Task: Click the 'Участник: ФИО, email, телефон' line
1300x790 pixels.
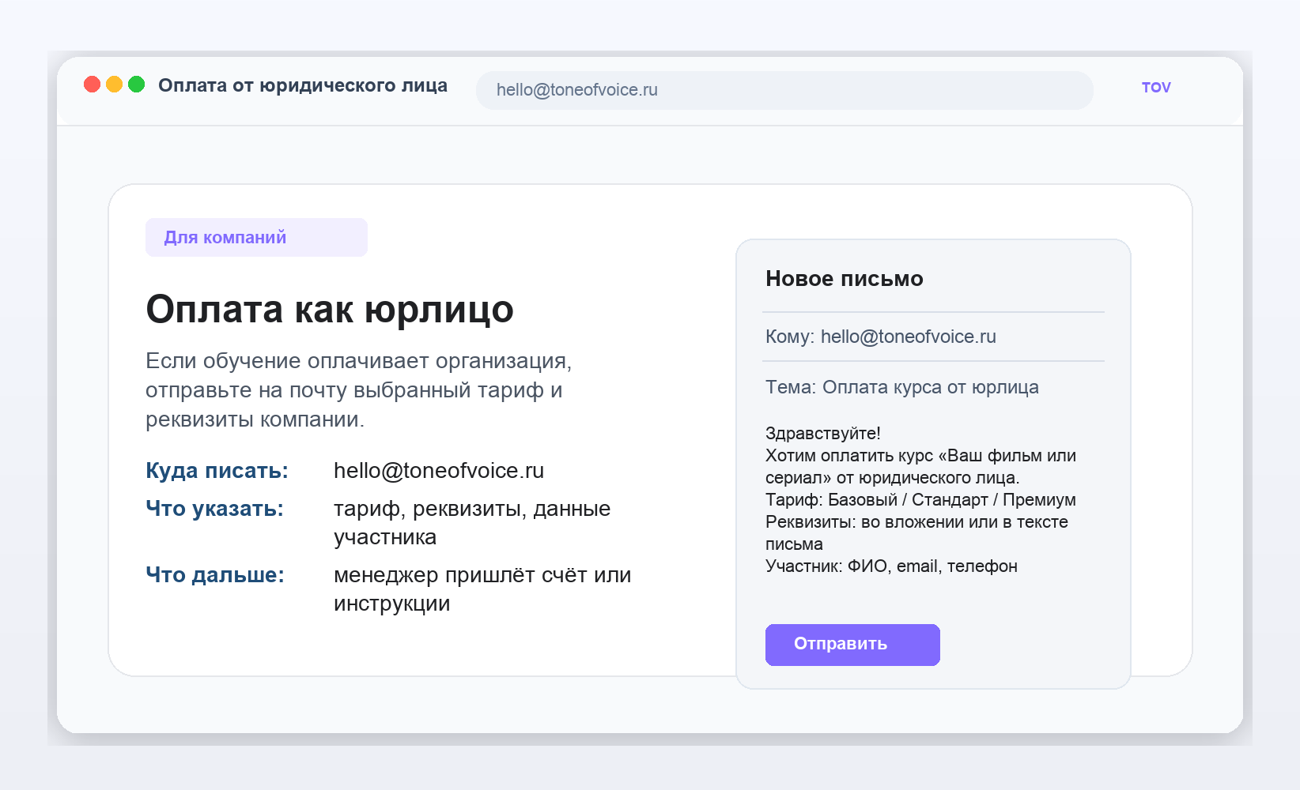Action: (x=891, y=566)
